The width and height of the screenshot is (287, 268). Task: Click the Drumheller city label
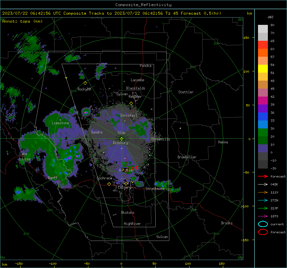click(x=187, y=157)
